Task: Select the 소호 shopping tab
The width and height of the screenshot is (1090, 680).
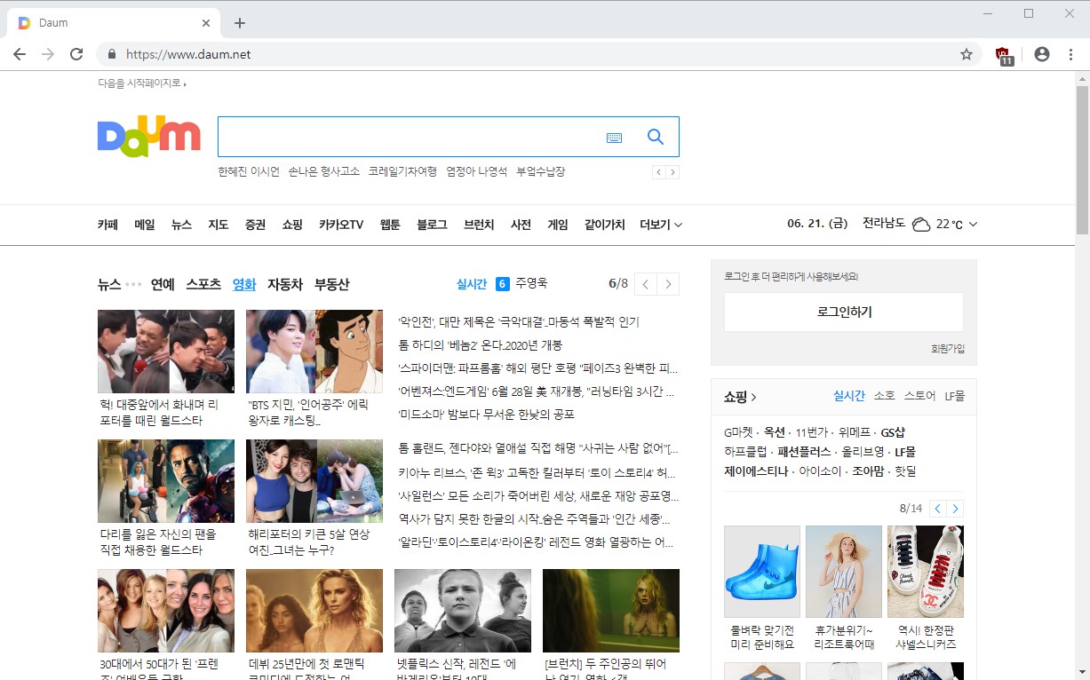Action: [x=884, y=396]
